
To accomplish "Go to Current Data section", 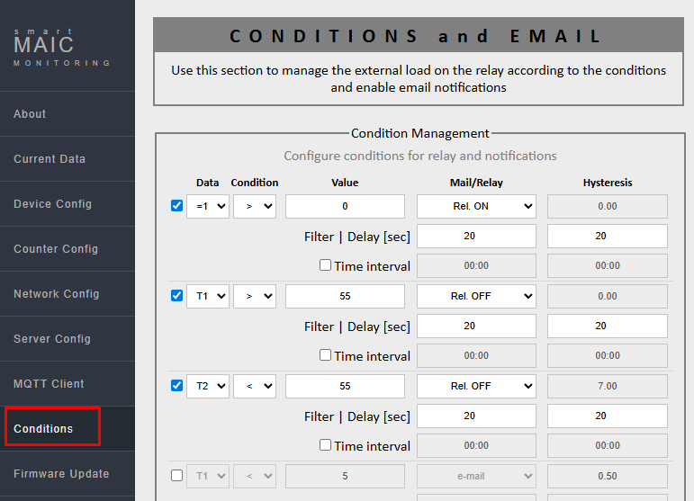I will [x=50, y=159].
